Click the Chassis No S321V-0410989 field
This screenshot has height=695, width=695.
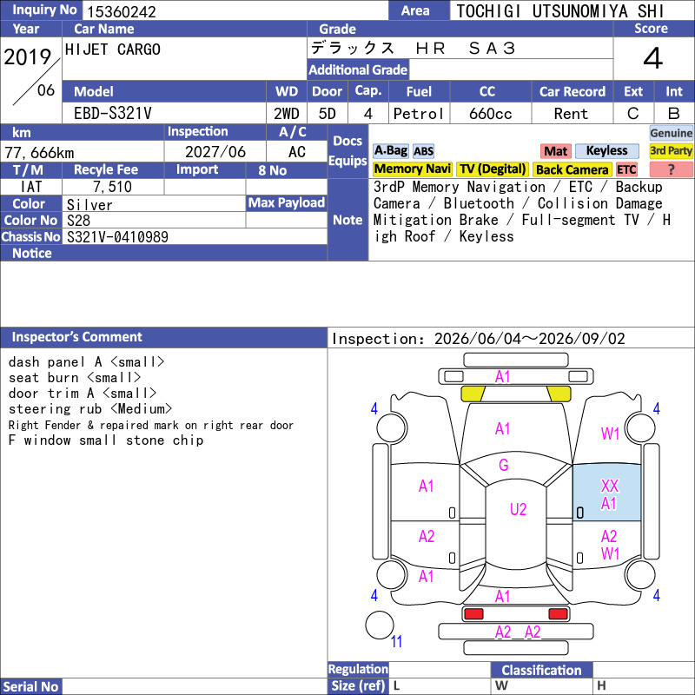[x=195, y=236]
